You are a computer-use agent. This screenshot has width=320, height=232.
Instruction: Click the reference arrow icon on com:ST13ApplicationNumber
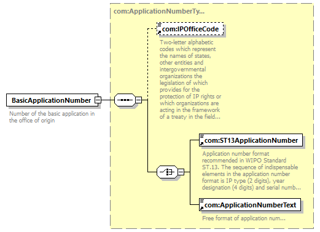(201, 144)
